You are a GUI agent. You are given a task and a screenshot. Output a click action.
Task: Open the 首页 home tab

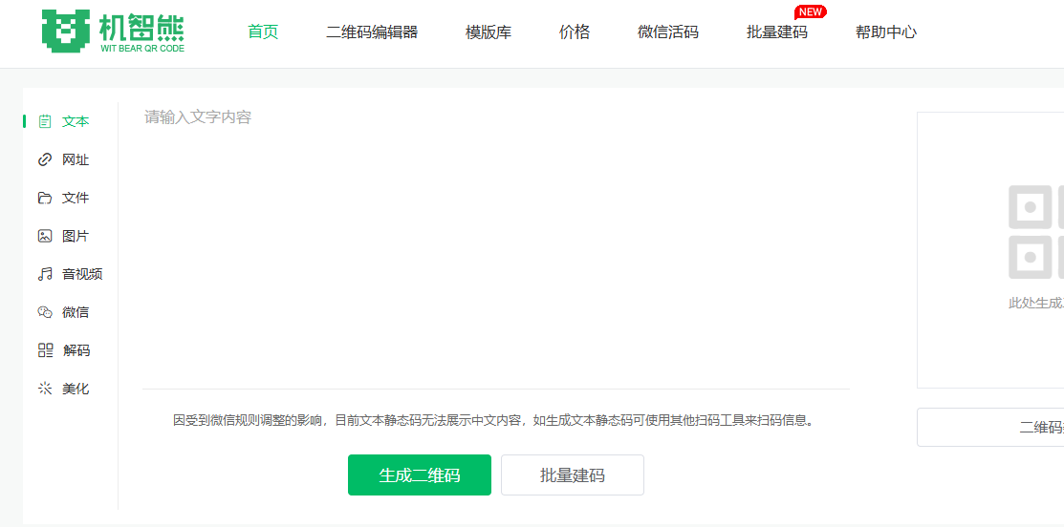pos(263,32)
